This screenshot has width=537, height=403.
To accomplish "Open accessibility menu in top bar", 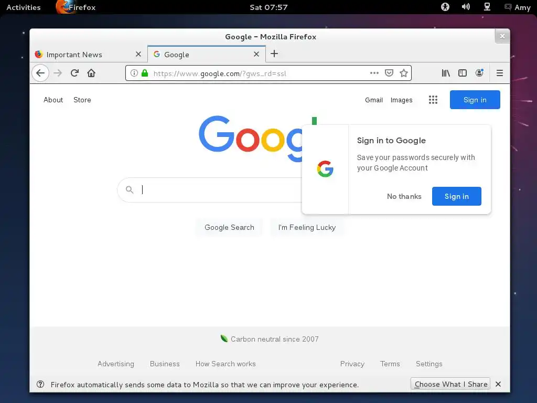I will pos(445,7).
